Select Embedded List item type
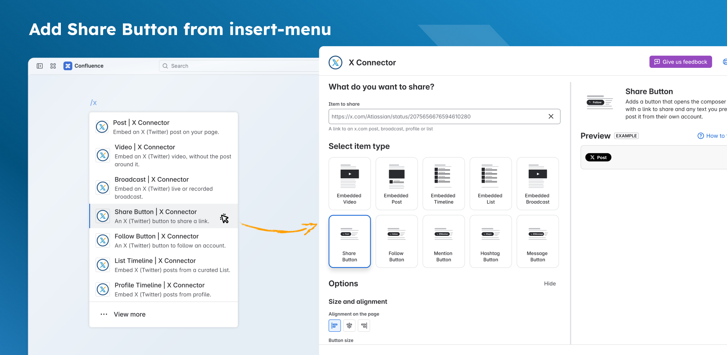727x355 pixels. click(491, 184)
